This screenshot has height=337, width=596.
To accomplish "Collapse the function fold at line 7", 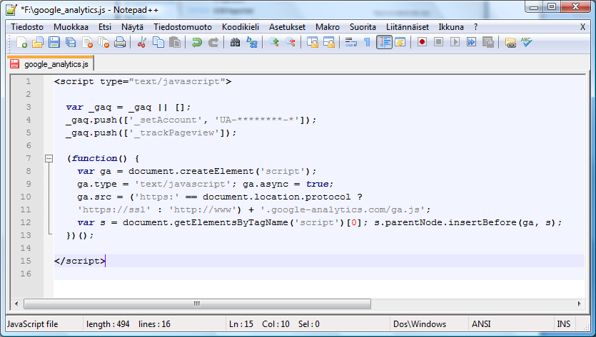I will (49, 158).
